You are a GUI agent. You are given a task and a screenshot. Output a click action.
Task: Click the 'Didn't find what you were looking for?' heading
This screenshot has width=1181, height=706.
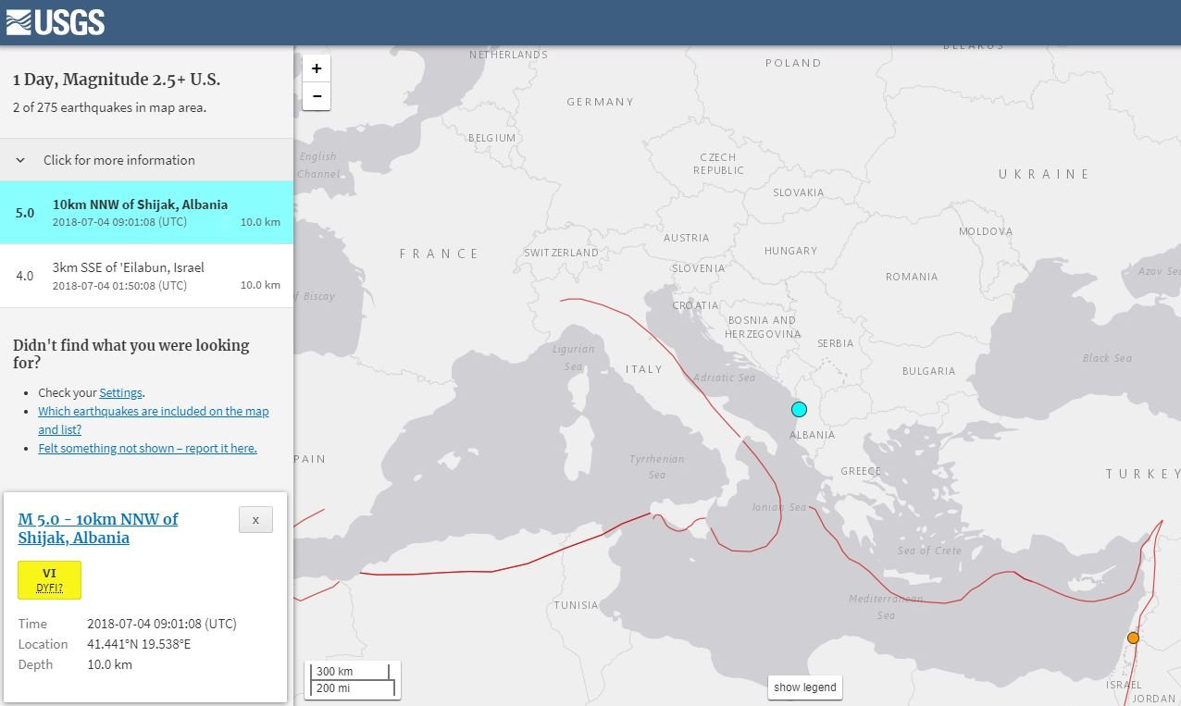tap(131, 353)
